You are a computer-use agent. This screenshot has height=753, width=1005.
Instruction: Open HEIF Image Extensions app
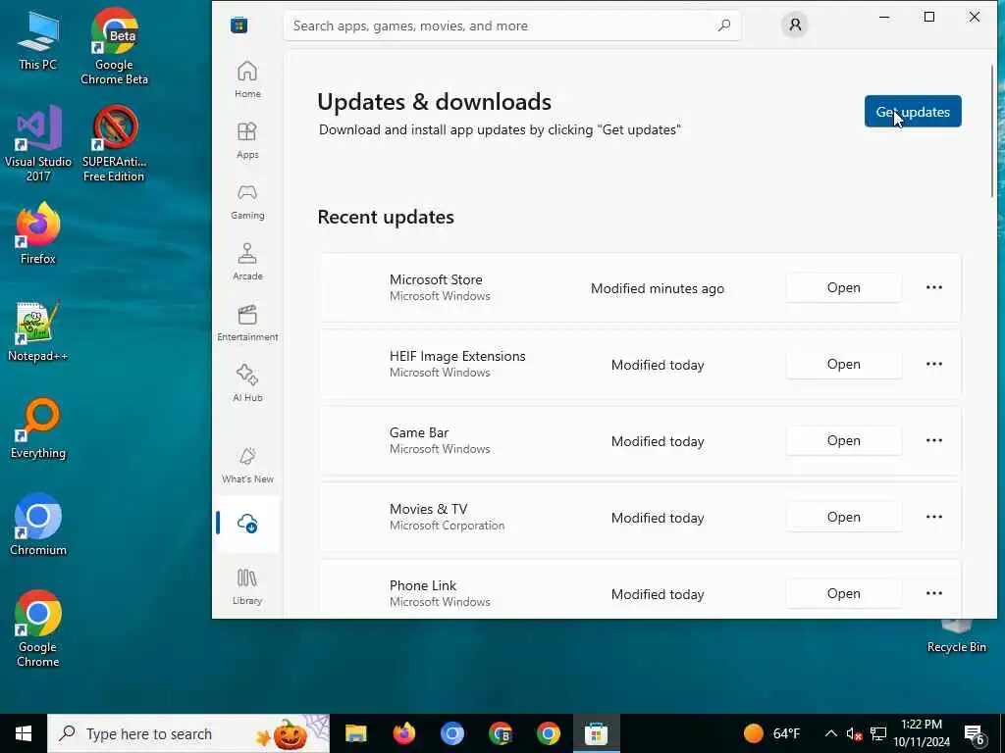pyautogui.click(x=843, y=364)
